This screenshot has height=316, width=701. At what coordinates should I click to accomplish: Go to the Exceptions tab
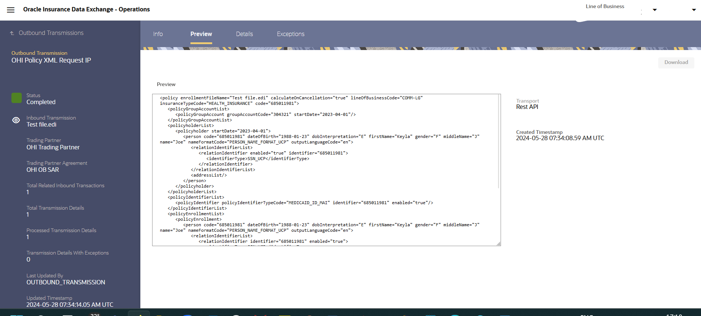tap(291, 34)
